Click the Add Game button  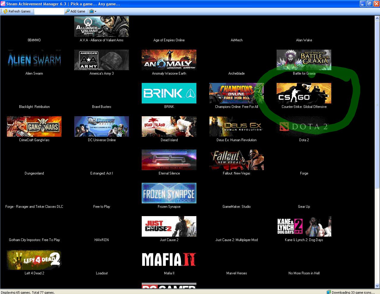(75, 11)
